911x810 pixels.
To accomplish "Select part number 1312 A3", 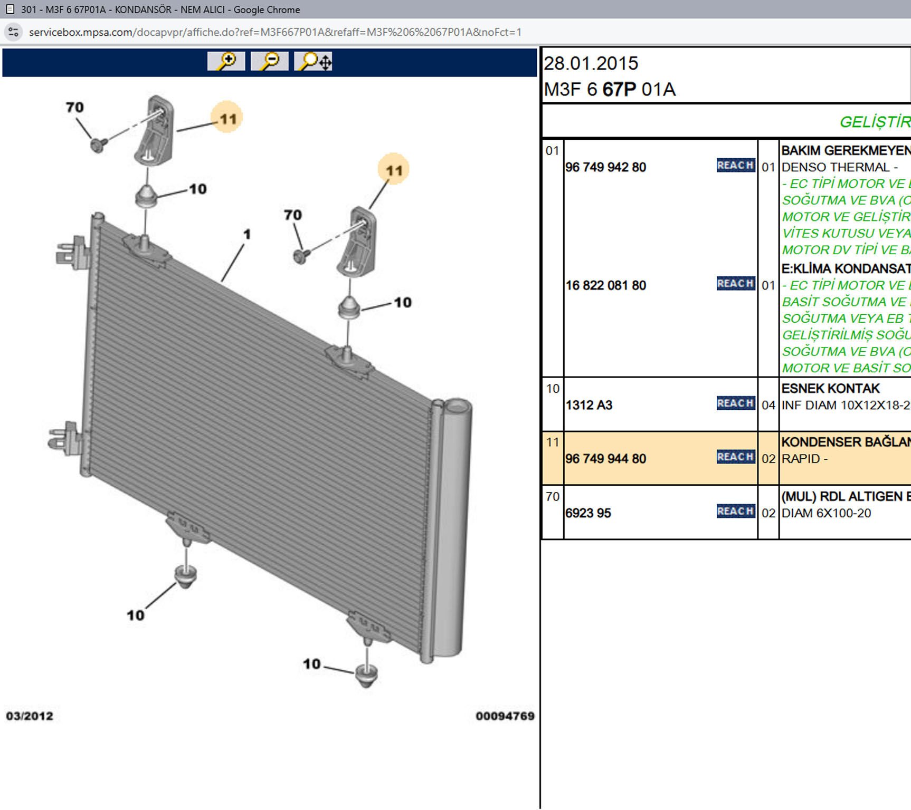I will [589, 405].
